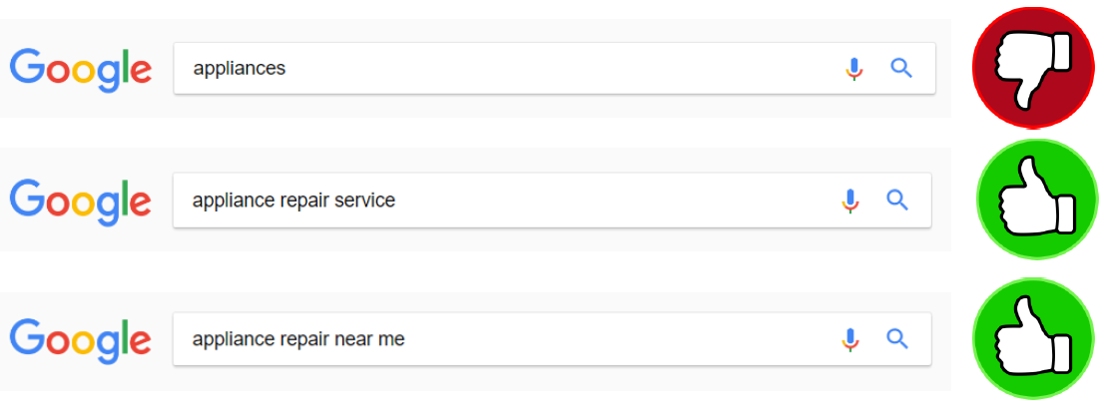1103x412 pixels.
Task: Start voice search in 'appliance repair service' bar
Action: click(x=850, y=201)
